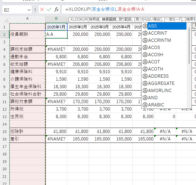This screenshot has width=196, height=185.
Task: Click inside the XLOOKUP formula bar text
Action: 105,9
